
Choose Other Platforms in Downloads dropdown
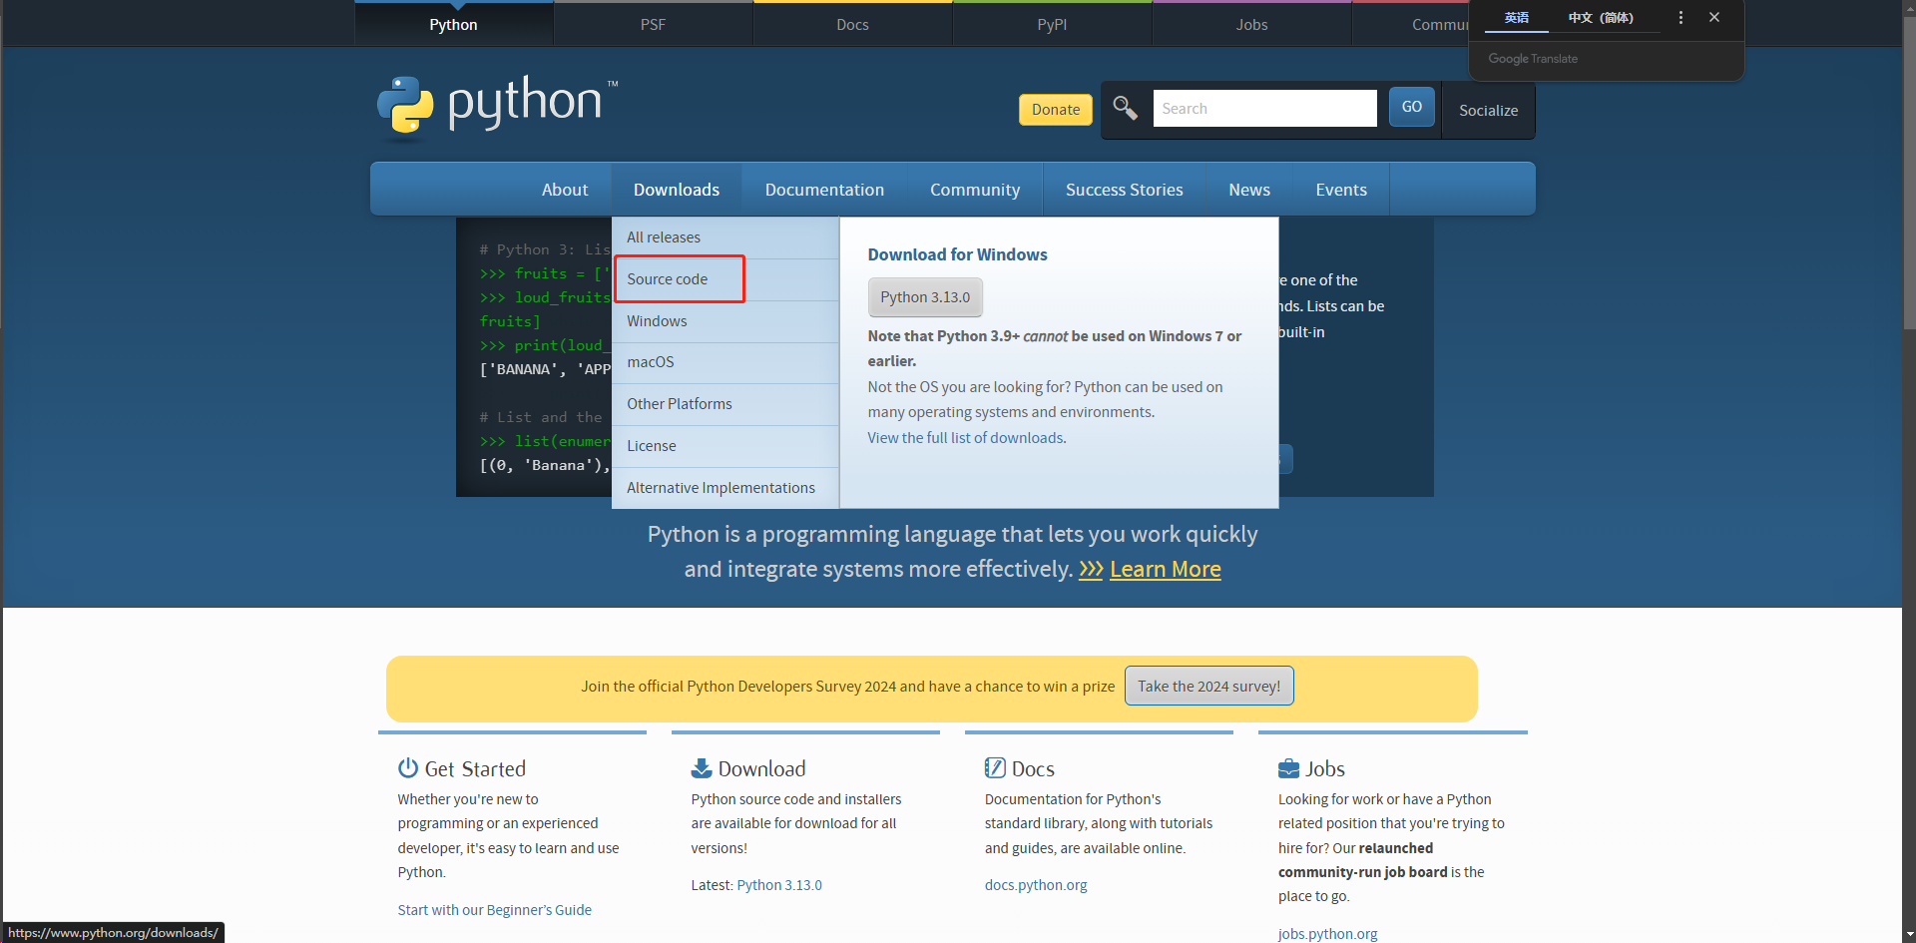724,404
